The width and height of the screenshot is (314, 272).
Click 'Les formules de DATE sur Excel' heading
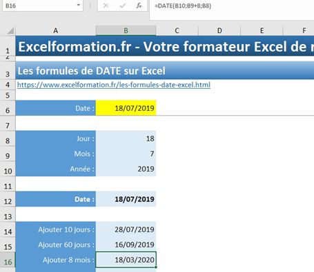91,71
